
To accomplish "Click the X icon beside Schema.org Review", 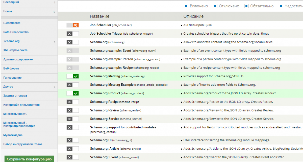I will point(70,110).
